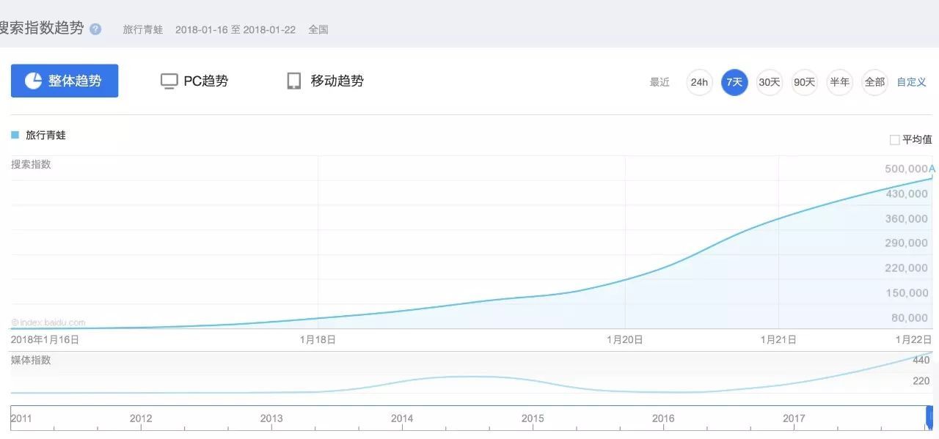Click the 2018年1月16日 axis date
The width and height of the screenshot is (939, 439).
point(45,339)
